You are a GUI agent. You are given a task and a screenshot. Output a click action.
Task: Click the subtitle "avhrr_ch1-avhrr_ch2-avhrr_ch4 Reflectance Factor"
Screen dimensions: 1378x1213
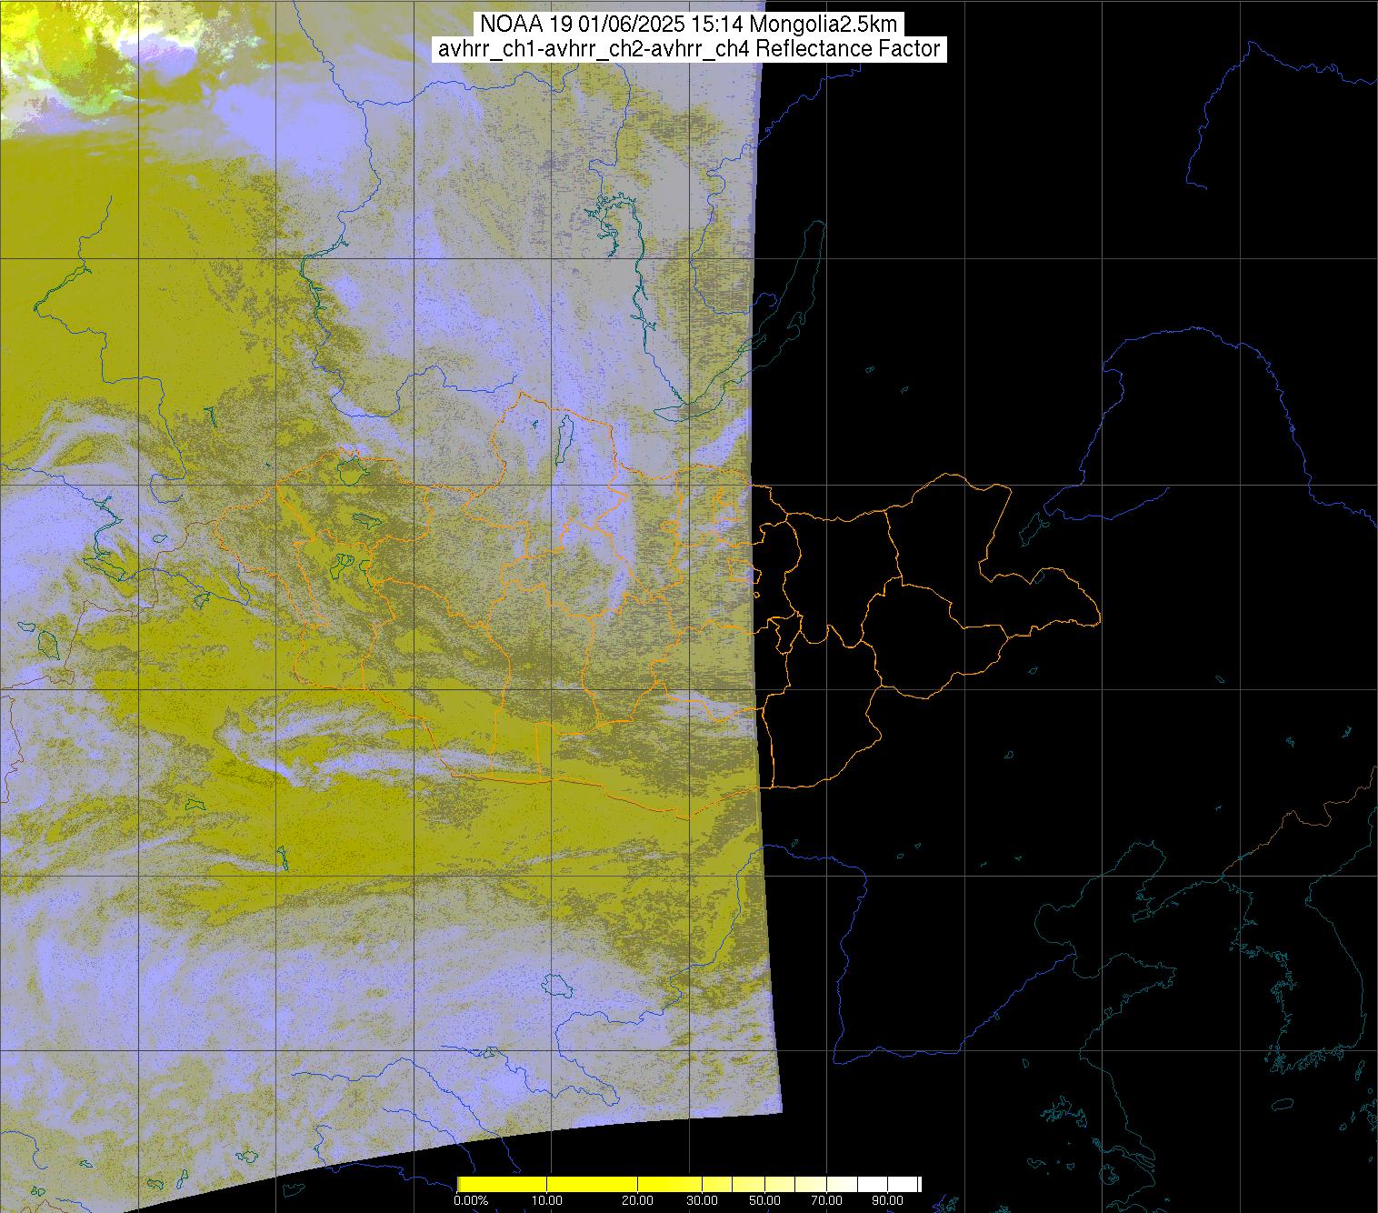[688, 49]
